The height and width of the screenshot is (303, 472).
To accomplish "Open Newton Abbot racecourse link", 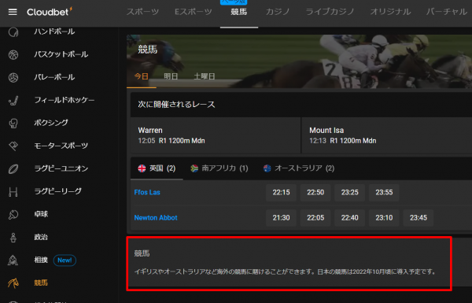I will pyautogui.click(x=156, y=218).
